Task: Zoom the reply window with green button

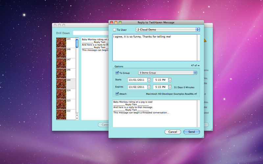Action: pyautogui.click(x=120, y=22)
